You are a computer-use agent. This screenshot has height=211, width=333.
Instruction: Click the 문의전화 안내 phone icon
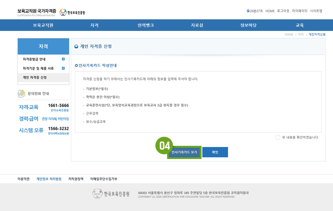tap(21, 94)
